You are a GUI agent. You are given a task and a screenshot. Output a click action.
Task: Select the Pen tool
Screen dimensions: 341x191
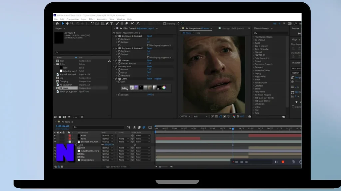[x=107, y=24]
